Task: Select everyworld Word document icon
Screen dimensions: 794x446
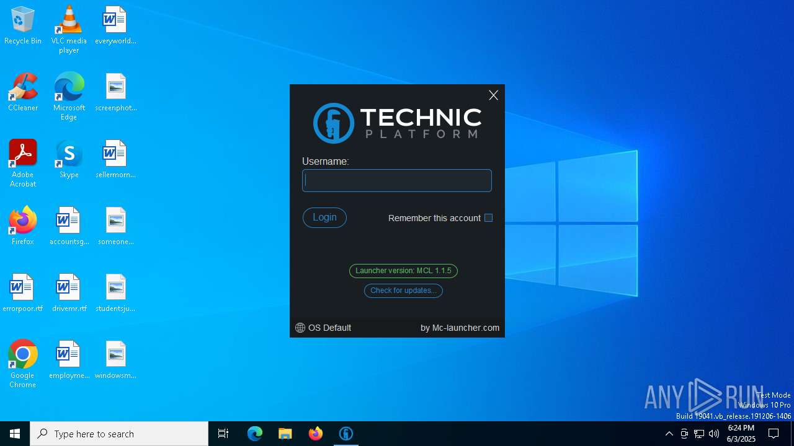Action: [115, 26]
